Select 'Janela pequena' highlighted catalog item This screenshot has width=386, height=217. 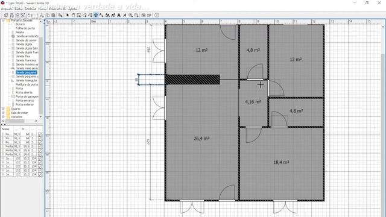pos(27,72)
